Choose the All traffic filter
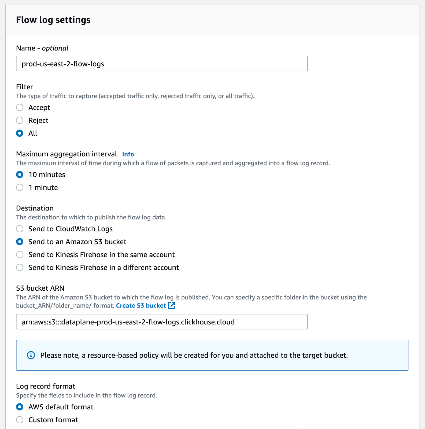 (20, 133)
